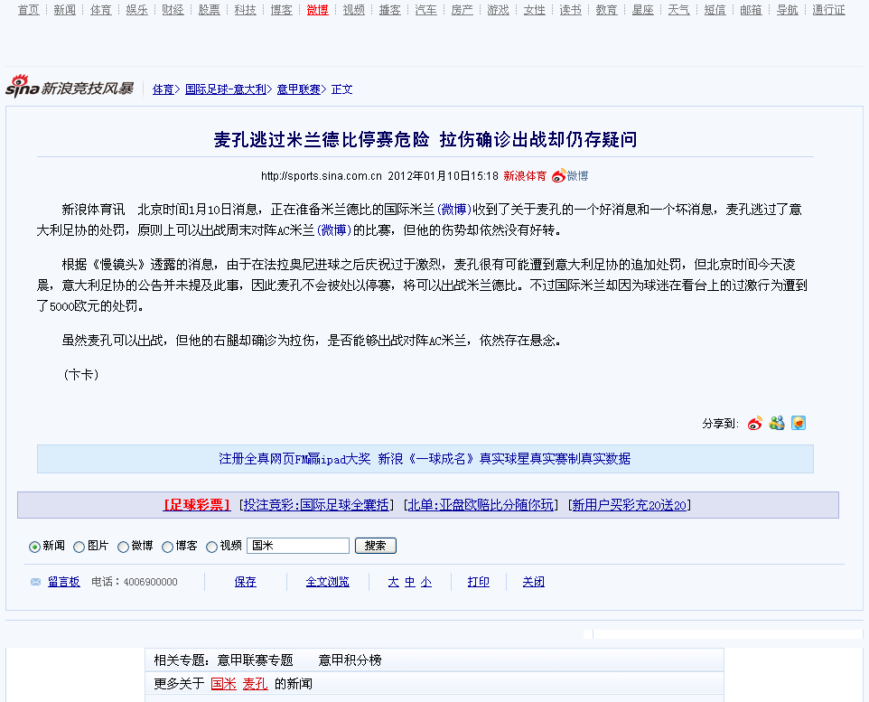The height and width of the screenshot is (702, 869).
Task: Click 财经 in the top menu bar
Action: (x=172, y=10)
